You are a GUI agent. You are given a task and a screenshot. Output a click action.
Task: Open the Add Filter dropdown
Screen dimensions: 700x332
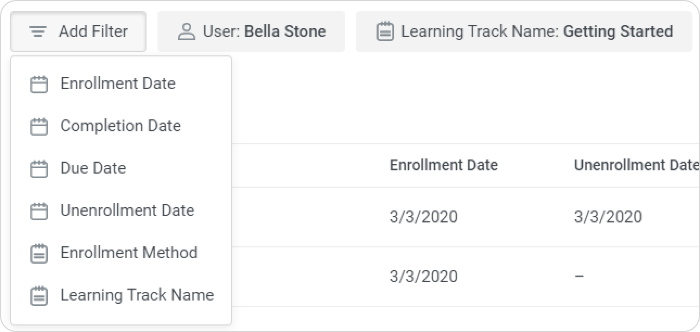pos(78,31)
